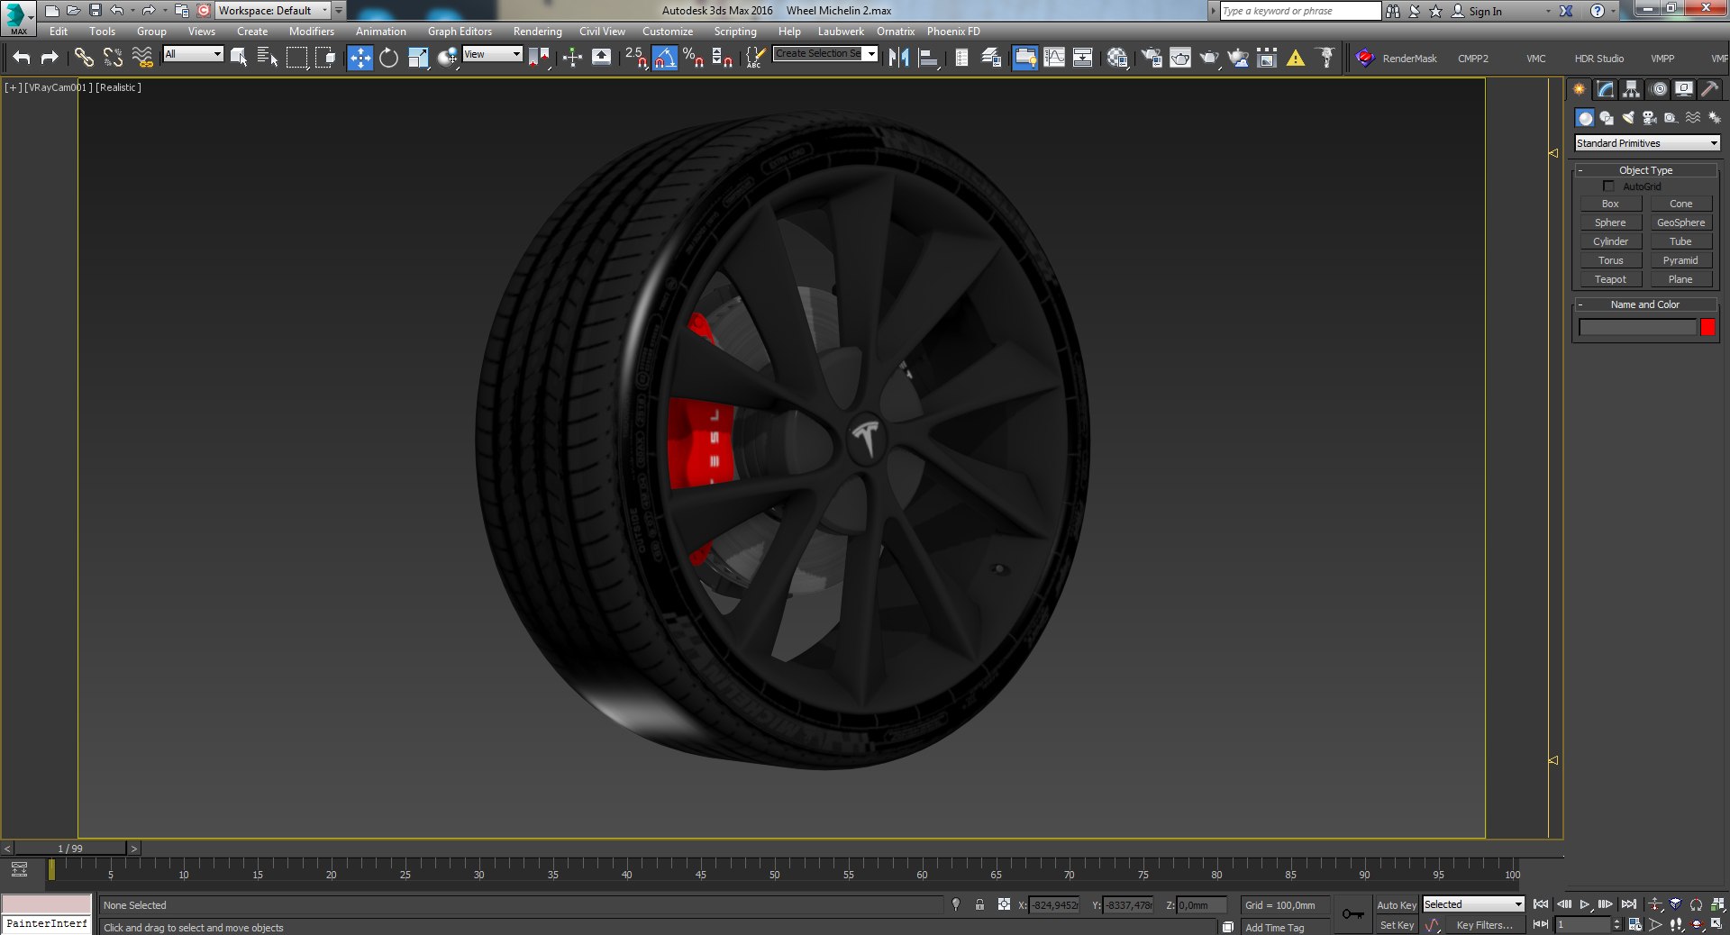1730x935 pixels.
Task: Click the Render Production teapot icon
Action: [x=1209, y=58]
